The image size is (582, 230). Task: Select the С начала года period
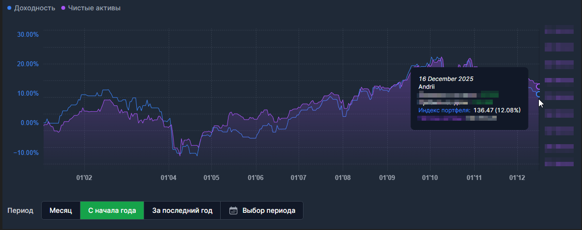tap(112, 210)
